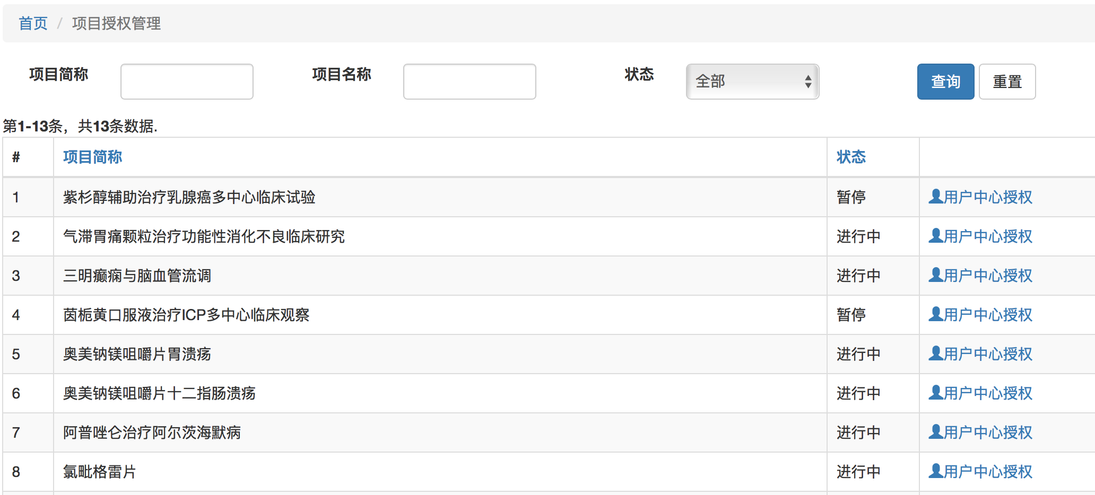Click user icon for 茵栀黄口服液 project row
Viewport: 1095px width, 495px height.
pos(935,314)
